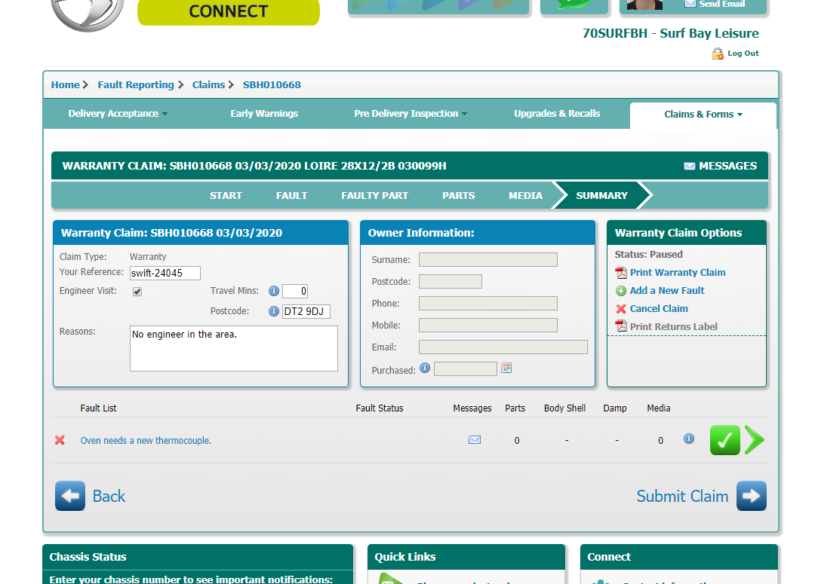Click the Log Out padlock icon
The width and height of the screenshot is (815, 584).
pos(718,54)
